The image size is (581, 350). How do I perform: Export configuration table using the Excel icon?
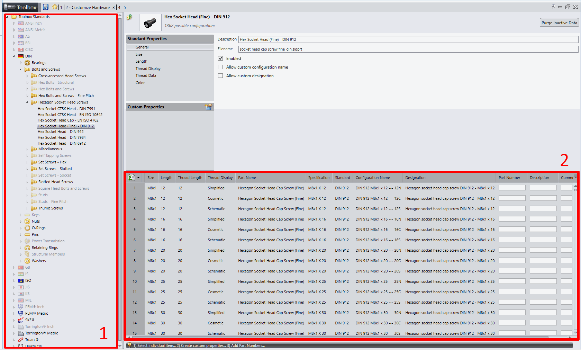pyautogui.click(x=131, y=177)
